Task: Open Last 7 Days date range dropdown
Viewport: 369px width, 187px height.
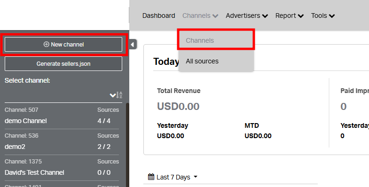Action: pos(173,177)
